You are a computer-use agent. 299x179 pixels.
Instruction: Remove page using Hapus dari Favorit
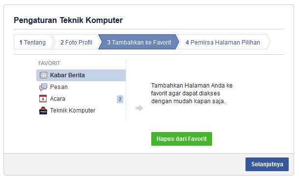pyautogui.click(x=182, y=139)
